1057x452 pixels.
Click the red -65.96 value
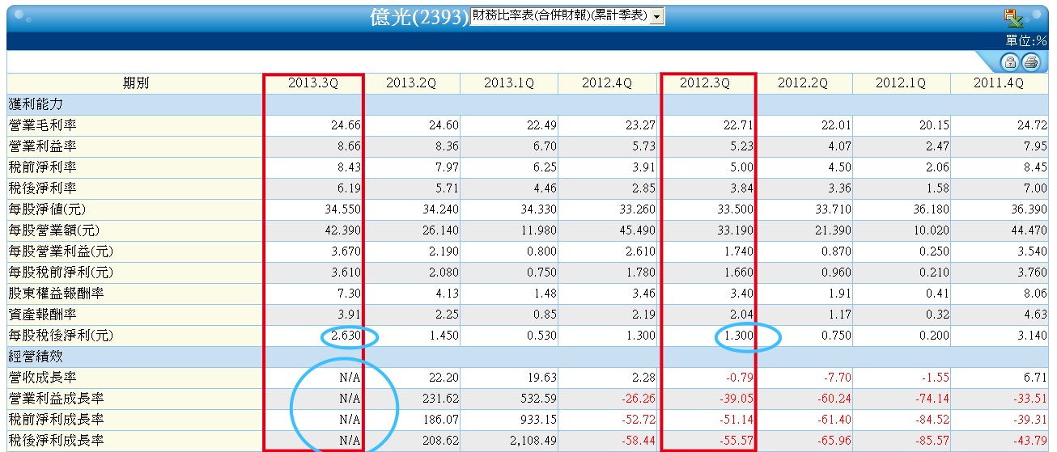[x=834, y=441]
